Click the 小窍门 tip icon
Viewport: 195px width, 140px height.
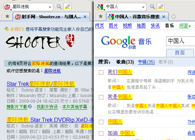coord(7,29)
